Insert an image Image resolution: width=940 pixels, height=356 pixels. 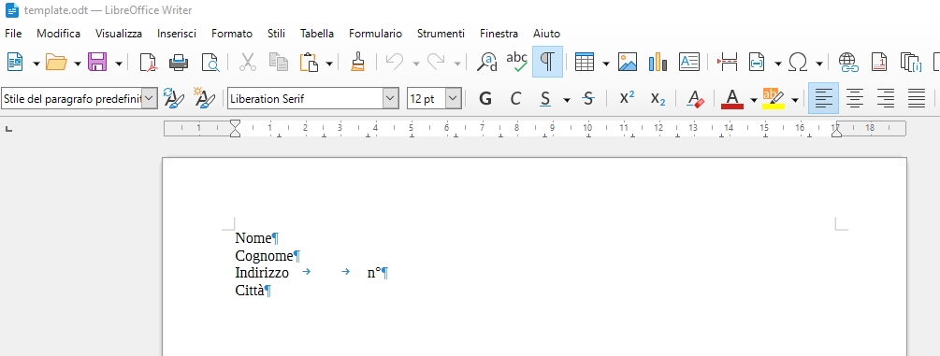pos(627,62)
